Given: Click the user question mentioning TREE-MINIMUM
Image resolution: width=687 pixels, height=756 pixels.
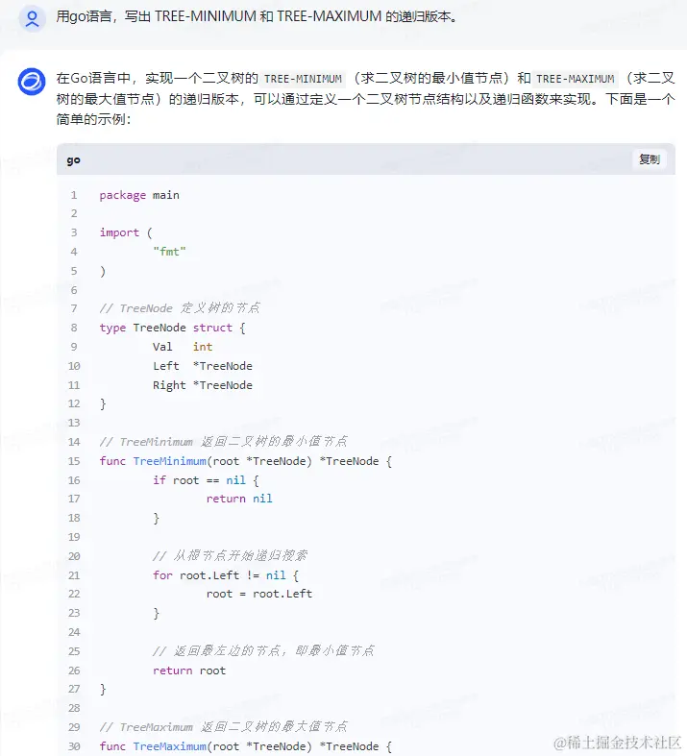Looking at the screenshot, I should point(257,16).
